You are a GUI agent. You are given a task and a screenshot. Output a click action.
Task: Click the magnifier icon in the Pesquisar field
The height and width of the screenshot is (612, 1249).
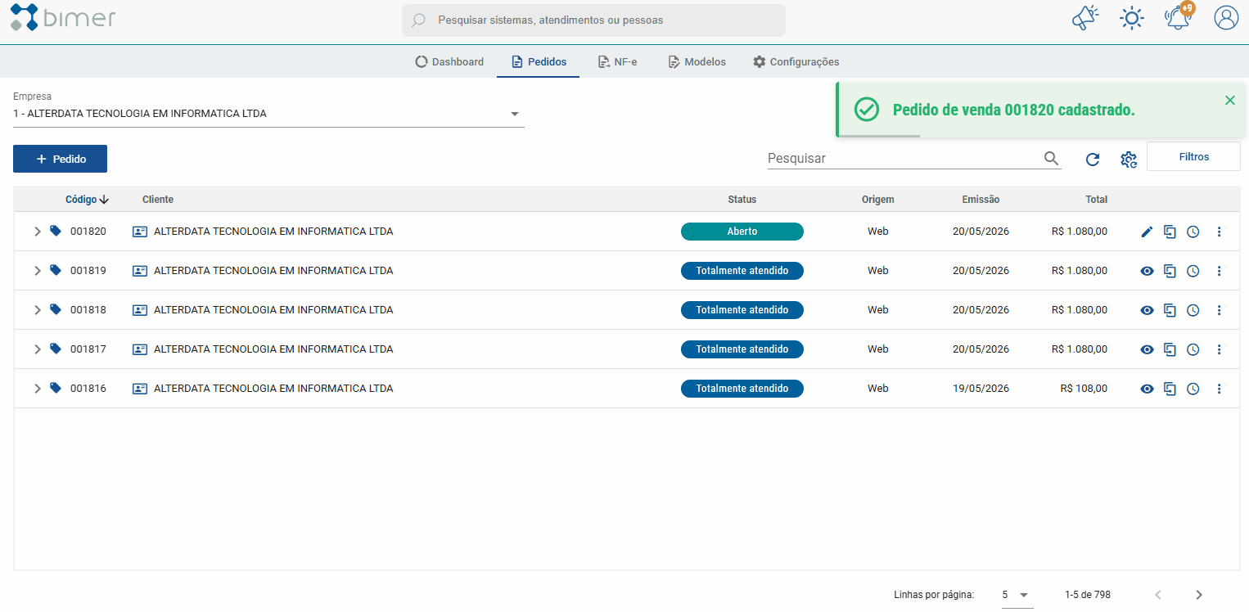1052,159
